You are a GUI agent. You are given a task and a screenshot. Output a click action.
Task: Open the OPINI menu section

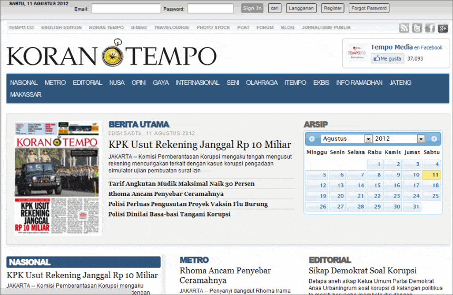point(139,83)
